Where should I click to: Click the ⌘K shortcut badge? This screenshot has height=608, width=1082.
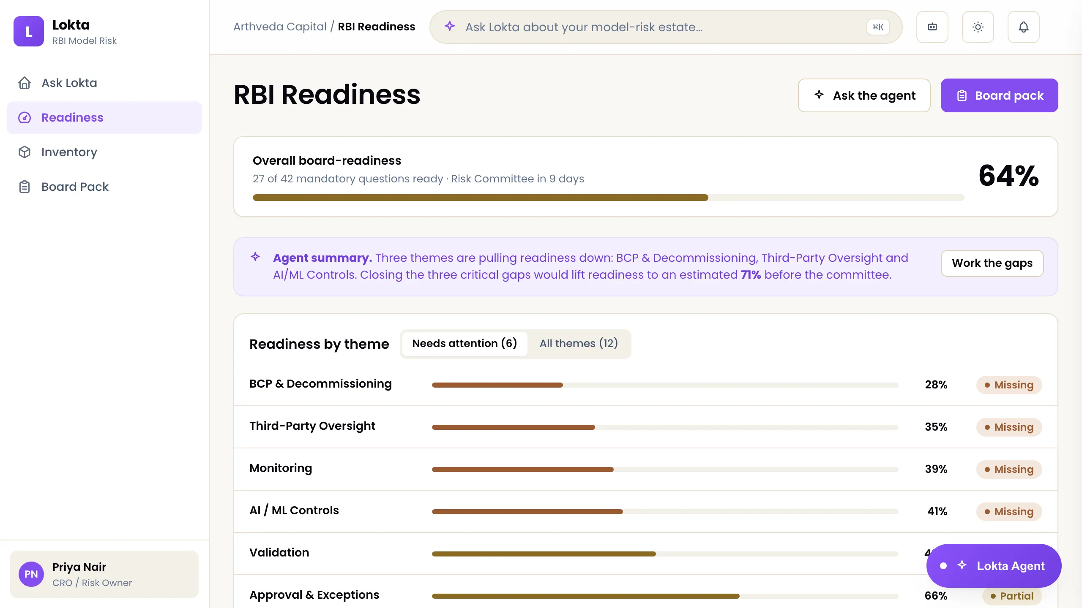click(878, 27)
